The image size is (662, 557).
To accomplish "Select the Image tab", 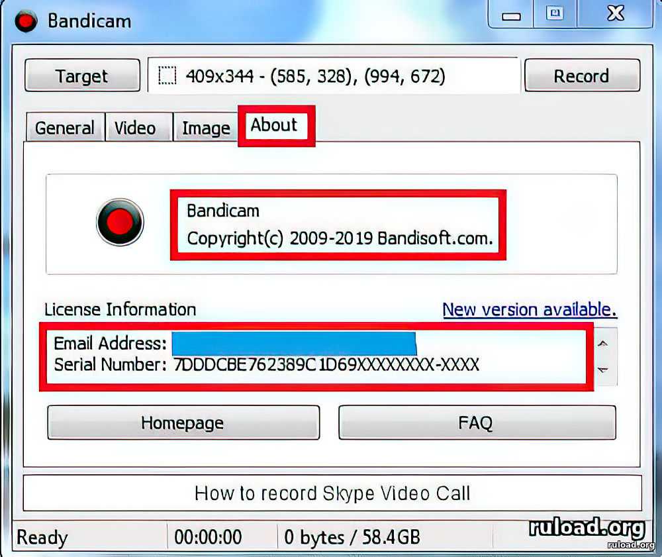I will [206, 128].
